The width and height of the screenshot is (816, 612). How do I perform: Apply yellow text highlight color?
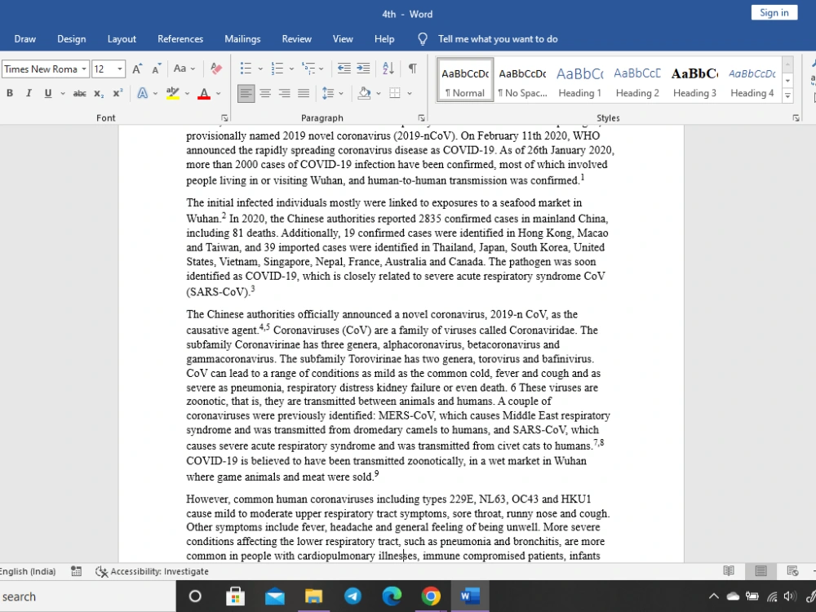coord(173,93)
